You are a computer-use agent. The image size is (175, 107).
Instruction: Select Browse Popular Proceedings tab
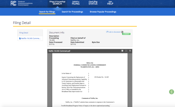[x=103, y=12]
